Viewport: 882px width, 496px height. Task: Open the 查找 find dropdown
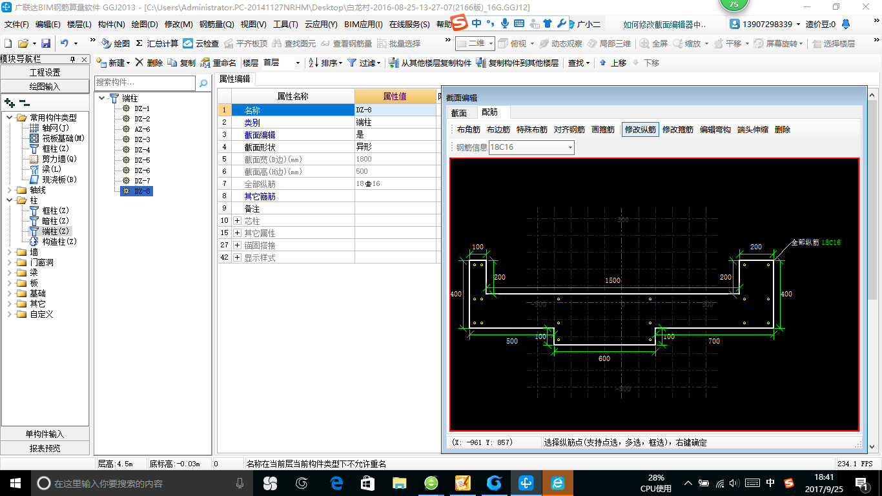coord(579,63)
